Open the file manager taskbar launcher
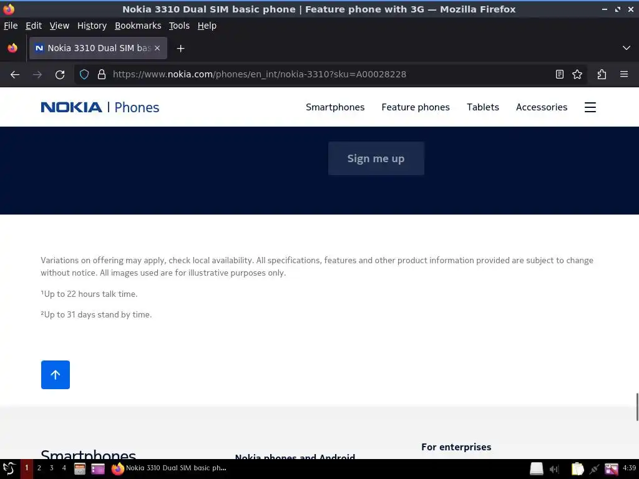 pyautogui.click(x=80, y=469)
